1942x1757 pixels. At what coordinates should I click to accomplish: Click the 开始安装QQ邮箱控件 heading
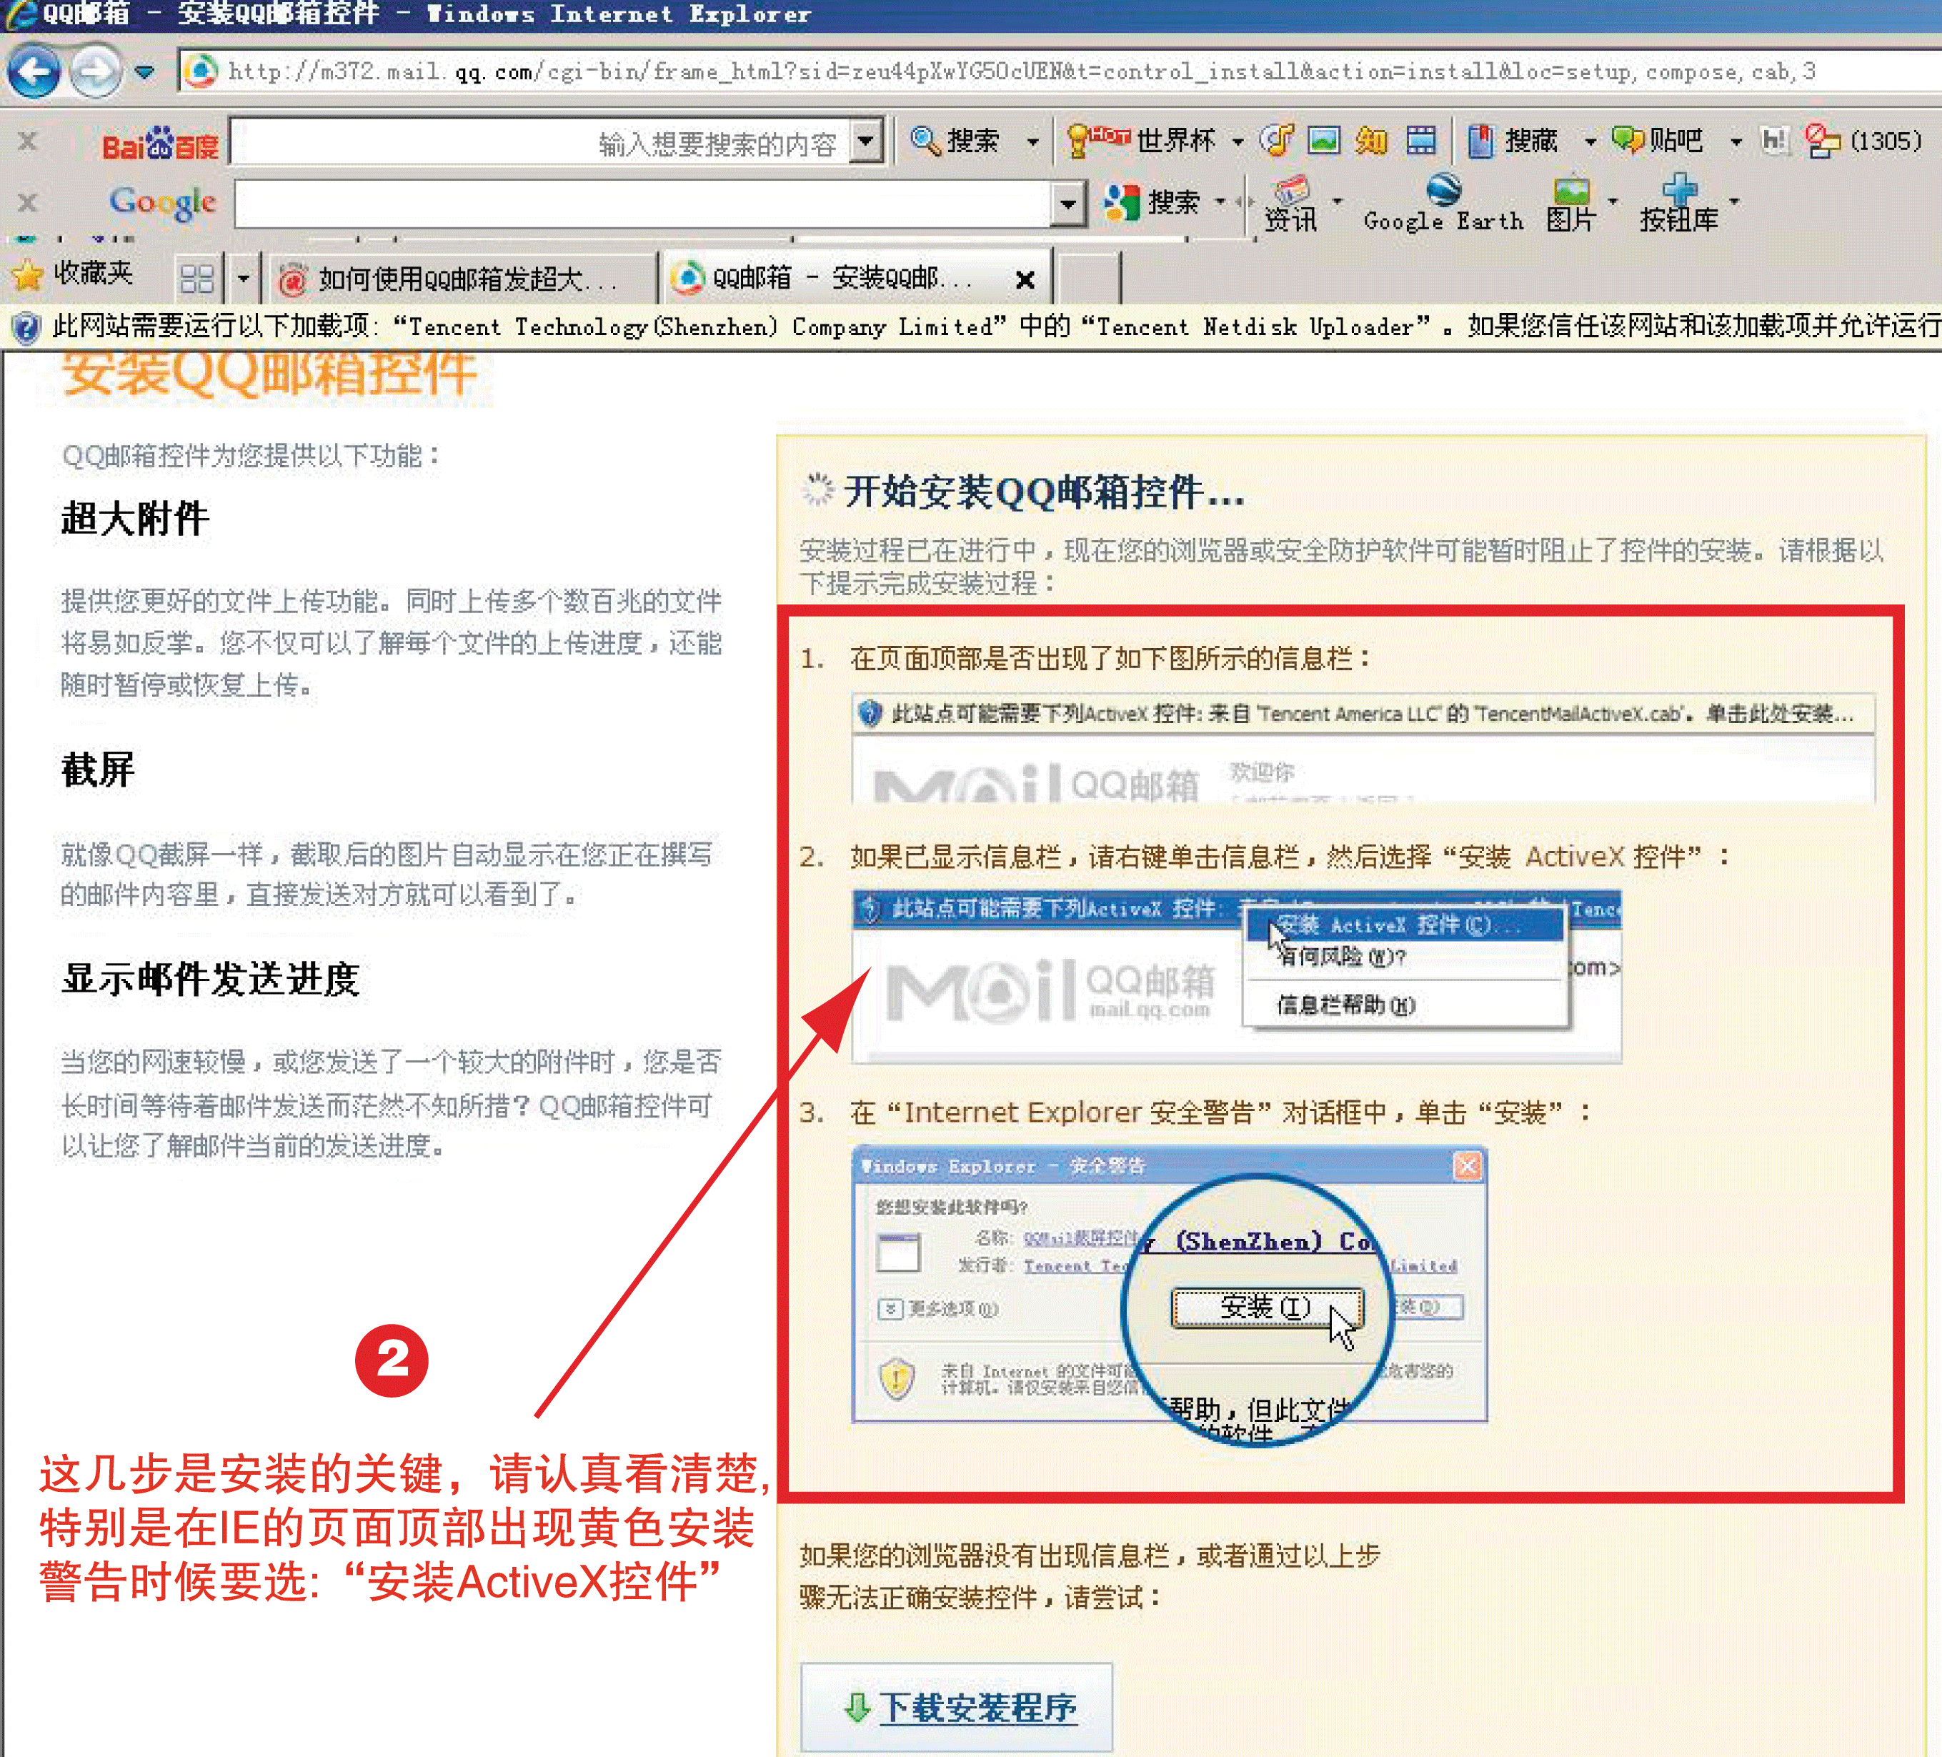(x=1044, y=492)
